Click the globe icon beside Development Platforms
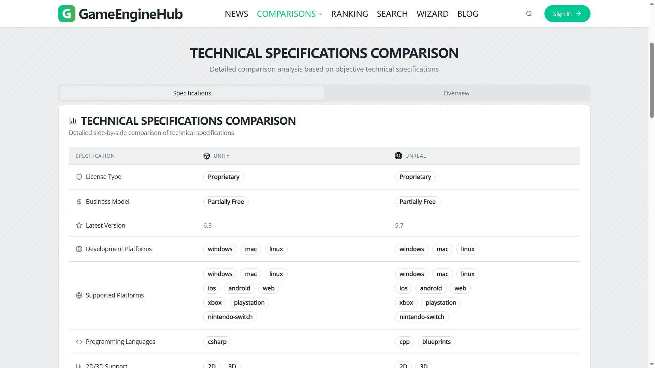655x368 pixels. click(x=79, y=249)
